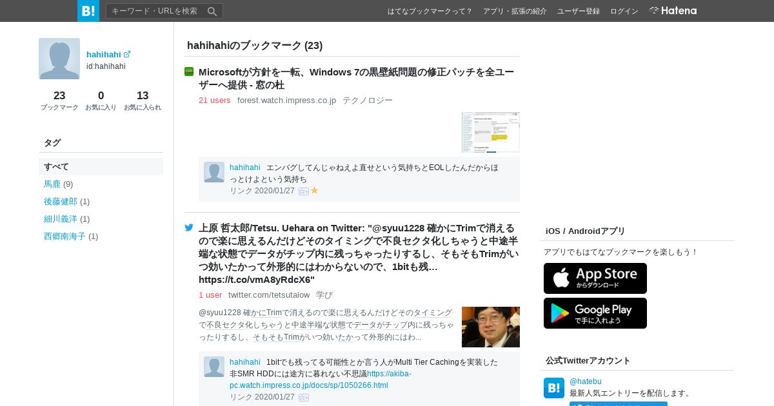The width and height of the screenshot is (774, 406).
Task: Open リンク 2020/01/27 on second comment
Action: [262, 397]
